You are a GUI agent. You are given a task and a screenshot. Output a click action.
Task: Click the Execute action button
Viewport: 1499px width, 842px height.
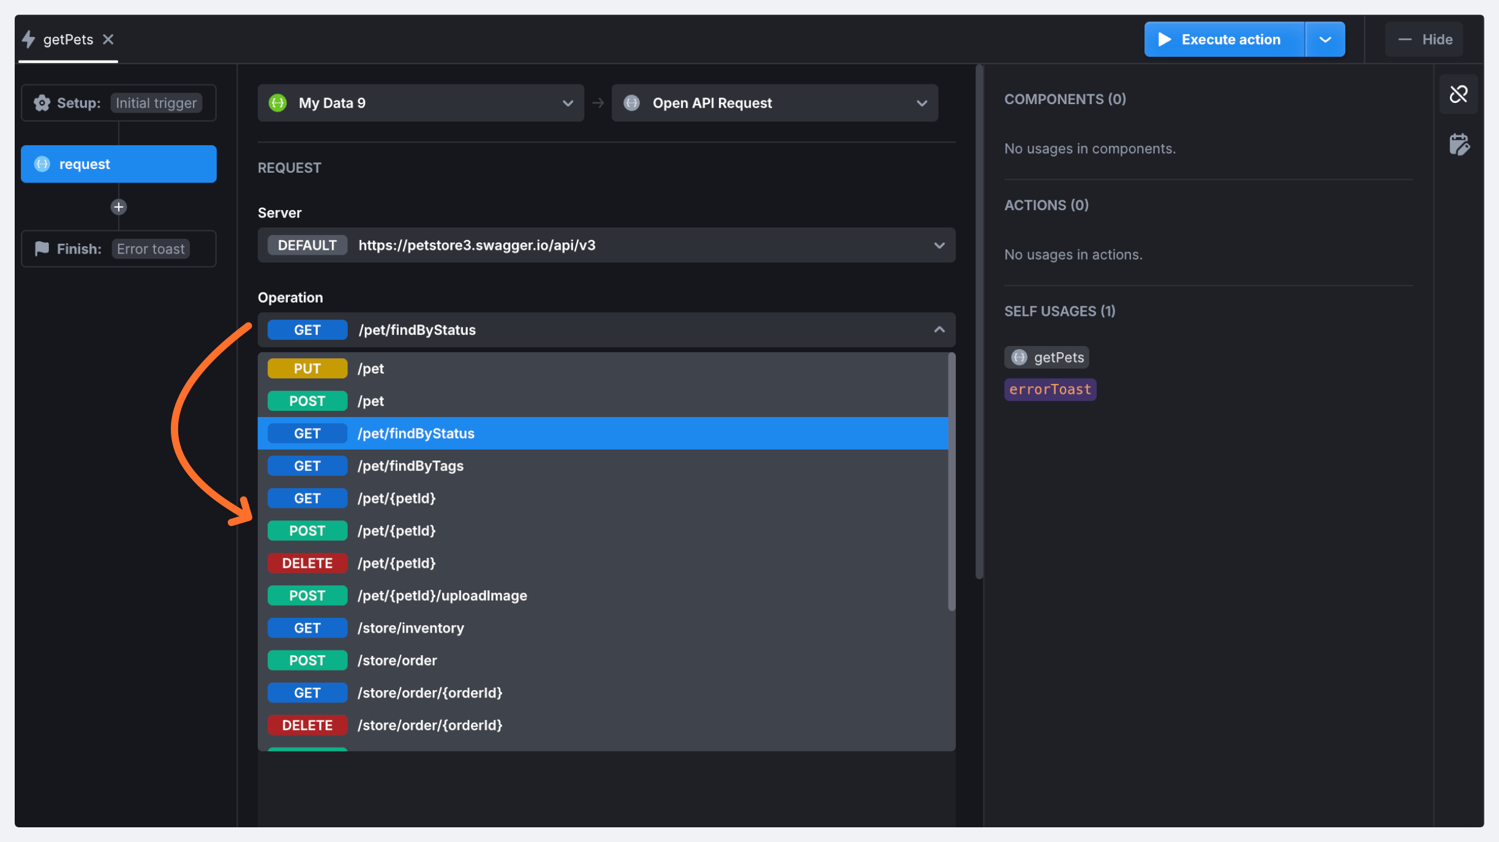(1224, 40)
